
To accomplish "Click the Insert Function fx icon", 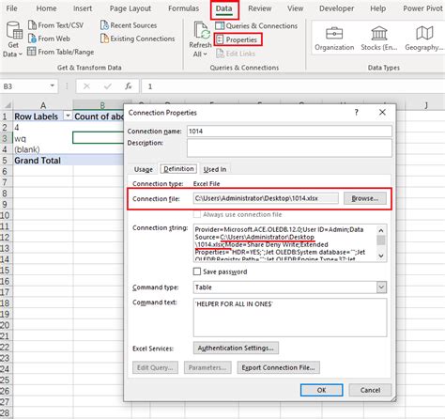I will pyautogui.click(x=129, y=86).
